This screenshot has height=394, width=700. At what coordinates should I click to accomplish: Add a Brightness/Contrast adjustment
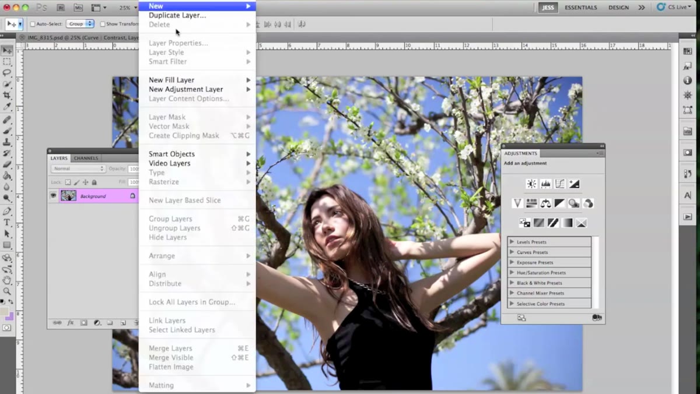point(531,184)
